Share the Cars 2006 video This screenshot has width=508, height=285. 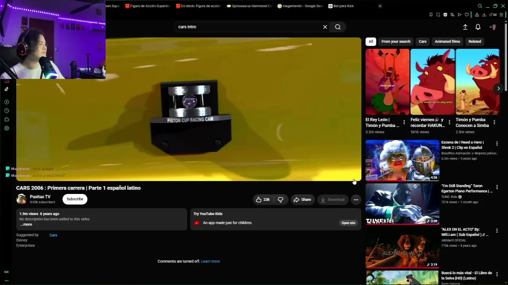302,199
